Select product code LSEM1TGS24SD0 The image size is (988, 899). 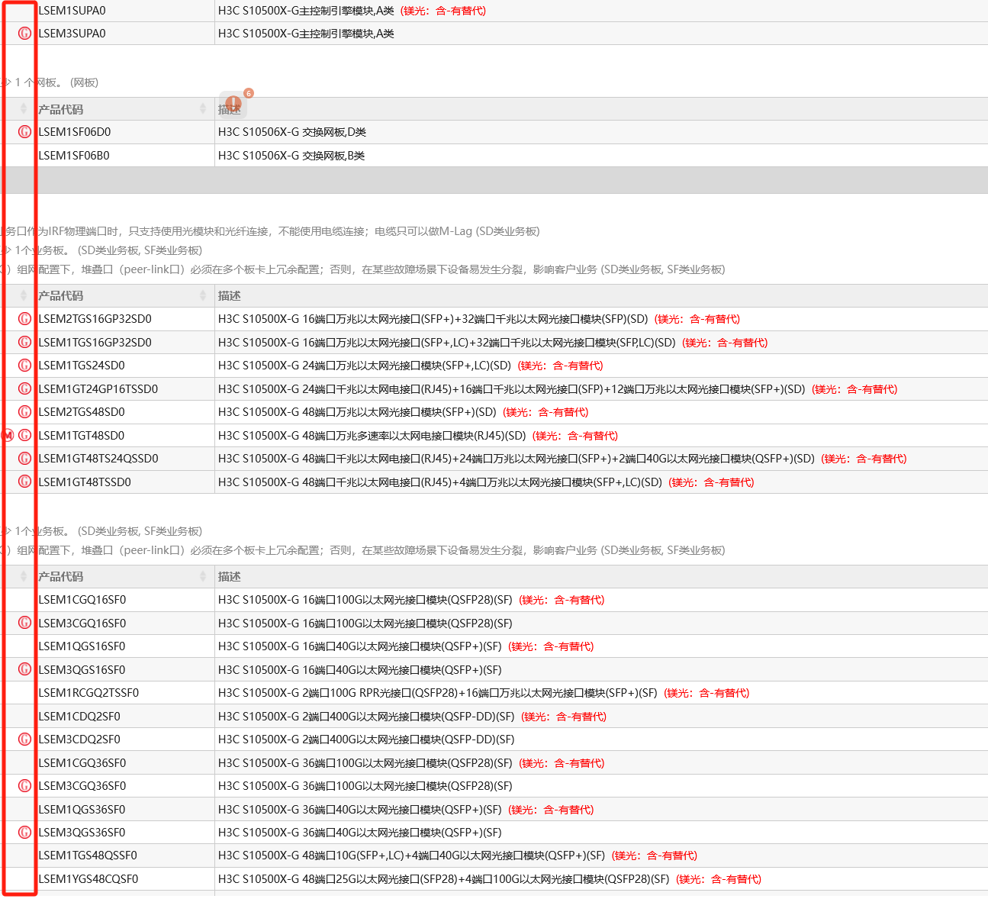(x=82, y=366)
